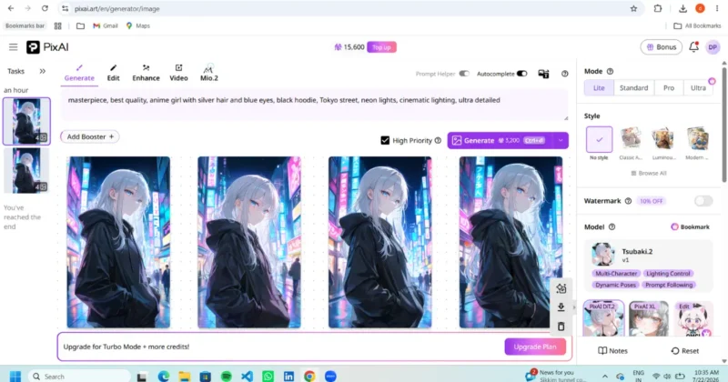Click the Top up button
Viewport: 728px width, 382px height.
(381, 47)
